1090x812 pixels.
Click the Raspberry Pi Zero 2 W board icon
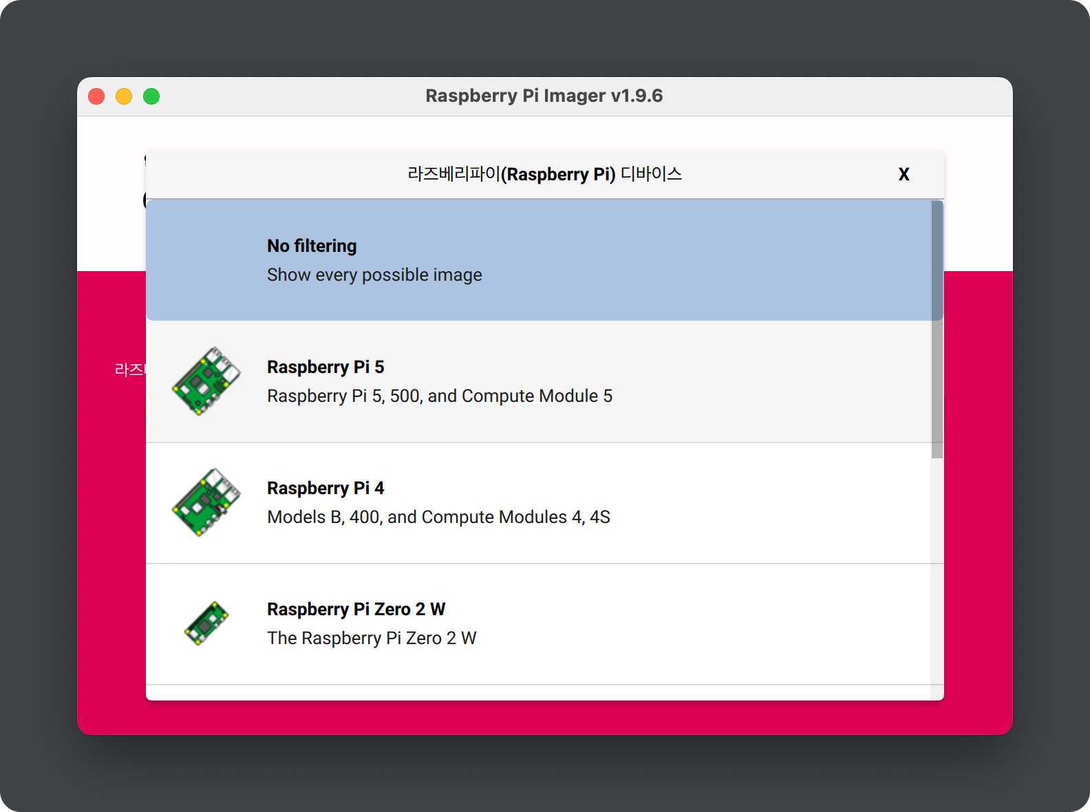206,623
